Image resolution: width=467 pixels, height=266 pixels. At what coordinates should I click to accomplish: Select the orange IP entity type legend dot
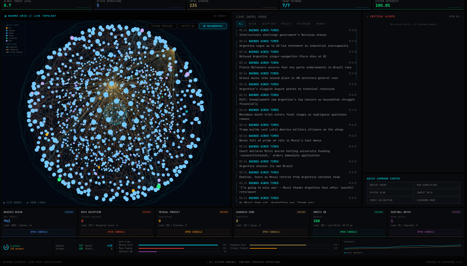point(7,28)
